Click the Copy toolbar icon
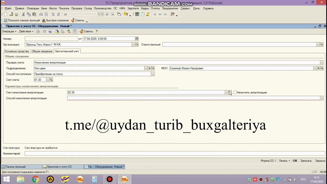The height and width of the screenshot is (184, 327). pos(29,14)
